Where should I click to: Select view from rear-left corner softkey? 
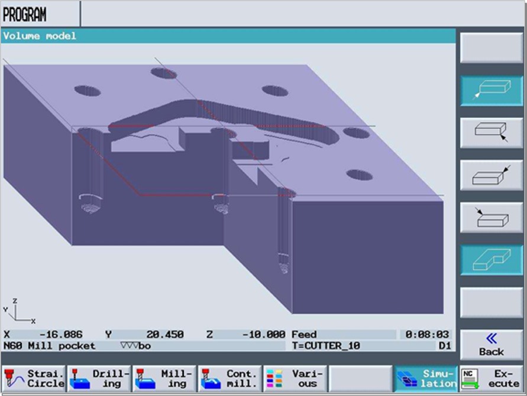tap(491, 217)
